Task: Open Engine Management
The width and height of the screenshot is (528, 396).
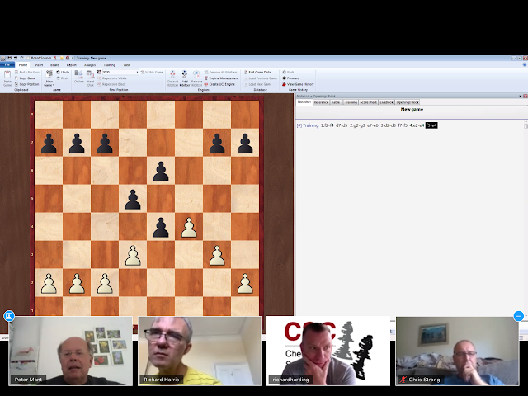Action: [221, 78]
